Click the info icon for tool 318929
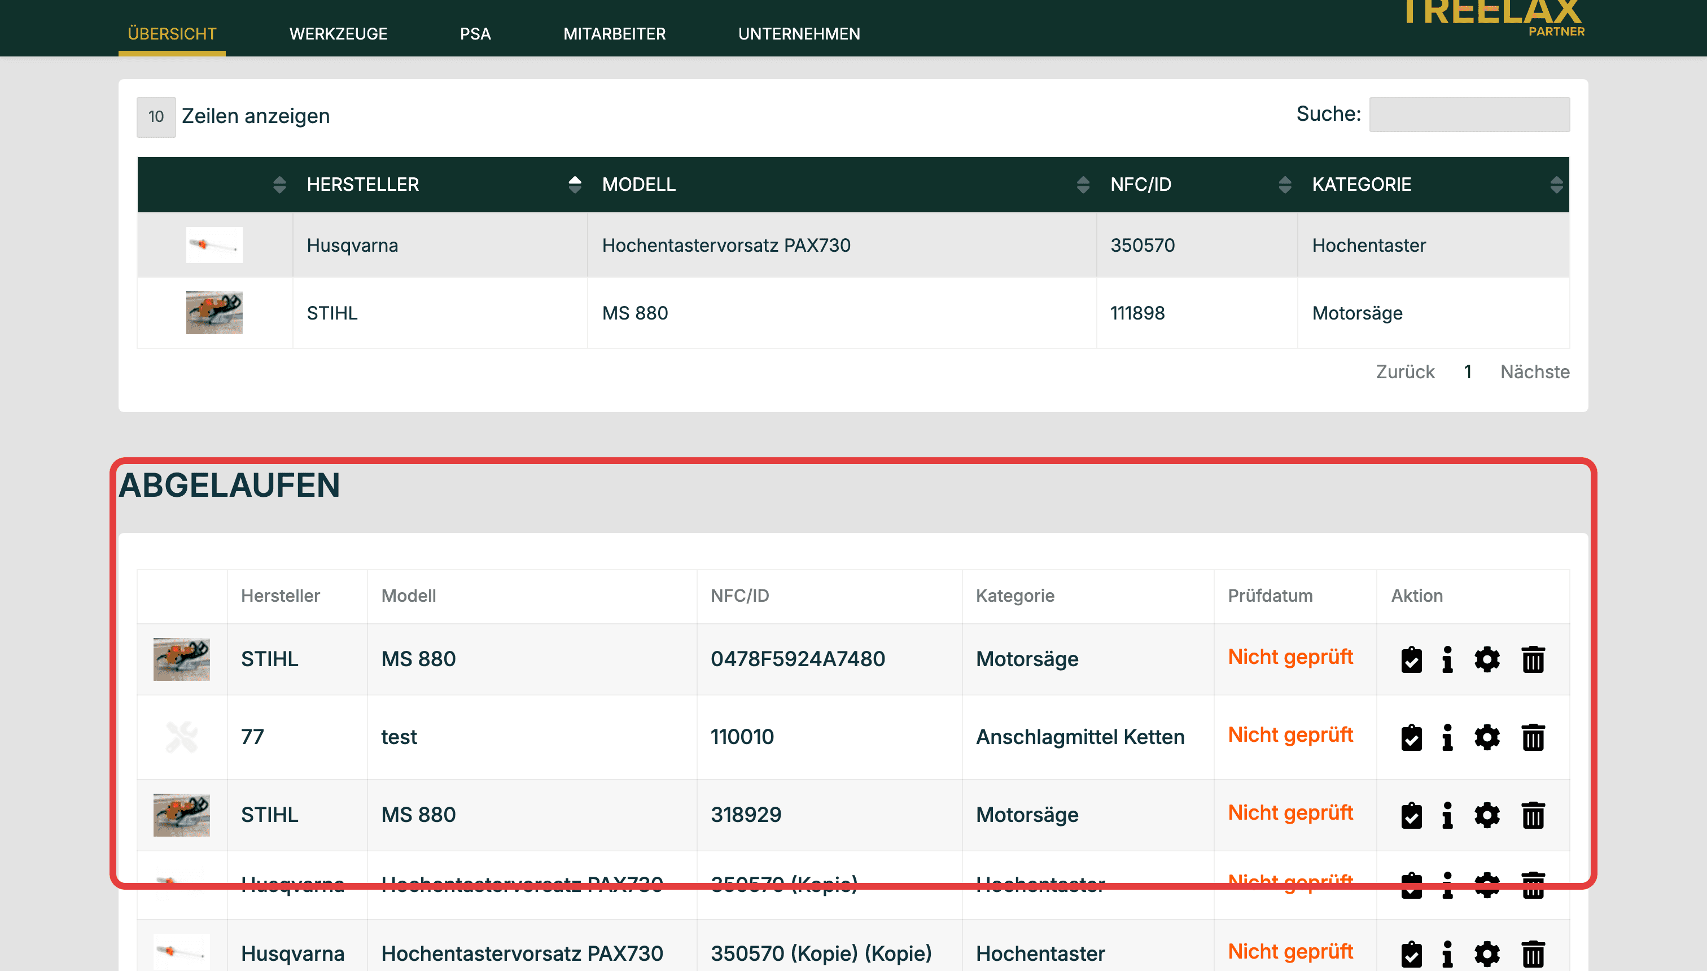This screenshot has width=1707, height=971. pyautogui.click(x=1447, y=815)
